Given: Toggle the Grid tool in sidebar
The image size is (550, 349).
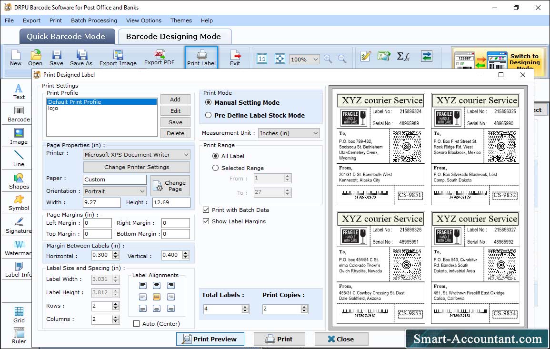Looking at the screenshot, I should pos(19,315).
